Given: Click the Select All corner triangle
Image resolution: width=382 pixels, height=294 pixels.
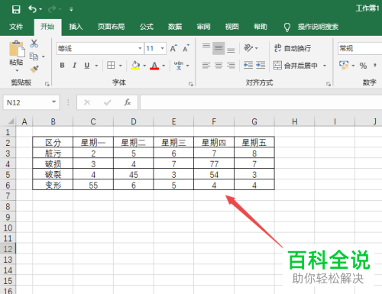Looking at the screenshot, I should pos(11,121).
